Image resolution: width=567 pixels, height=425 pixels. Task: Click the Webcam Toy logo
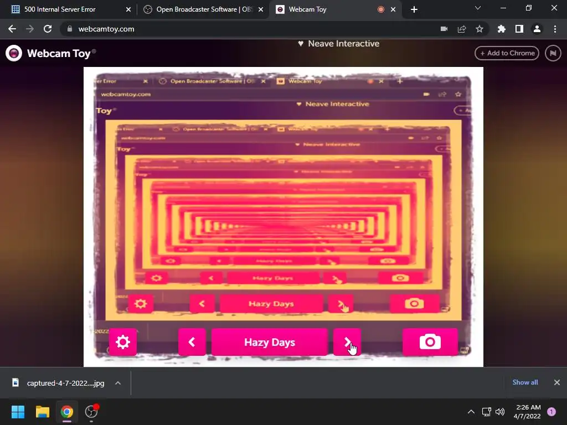click(x=50, y=53)
